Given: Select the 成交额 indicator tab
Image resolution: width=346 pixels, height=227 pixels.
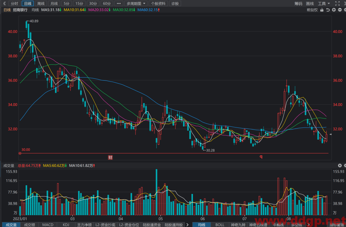Looking at the screenshot, I should [29, 225].
